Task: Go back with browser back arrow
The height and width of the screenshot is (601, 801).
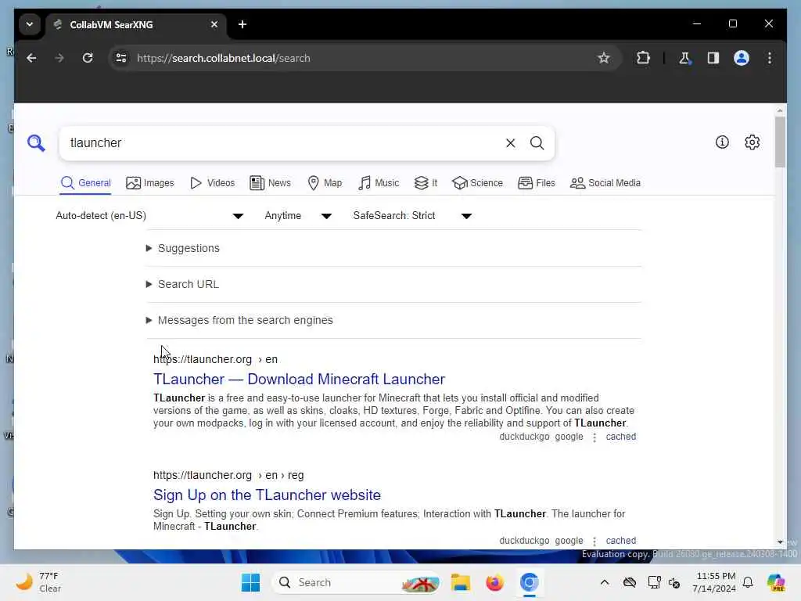Action: [x=31, y=58]
